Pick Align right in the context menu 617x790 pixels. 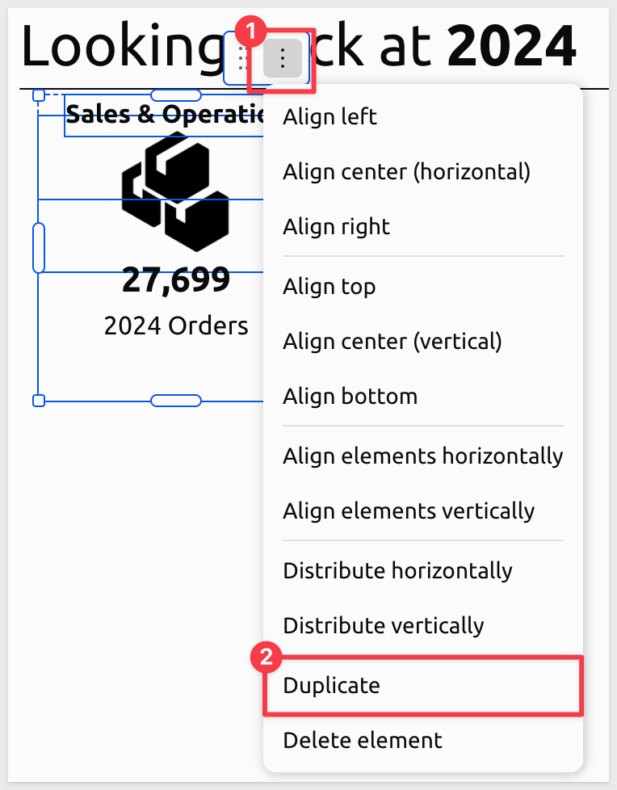point(336,226)
